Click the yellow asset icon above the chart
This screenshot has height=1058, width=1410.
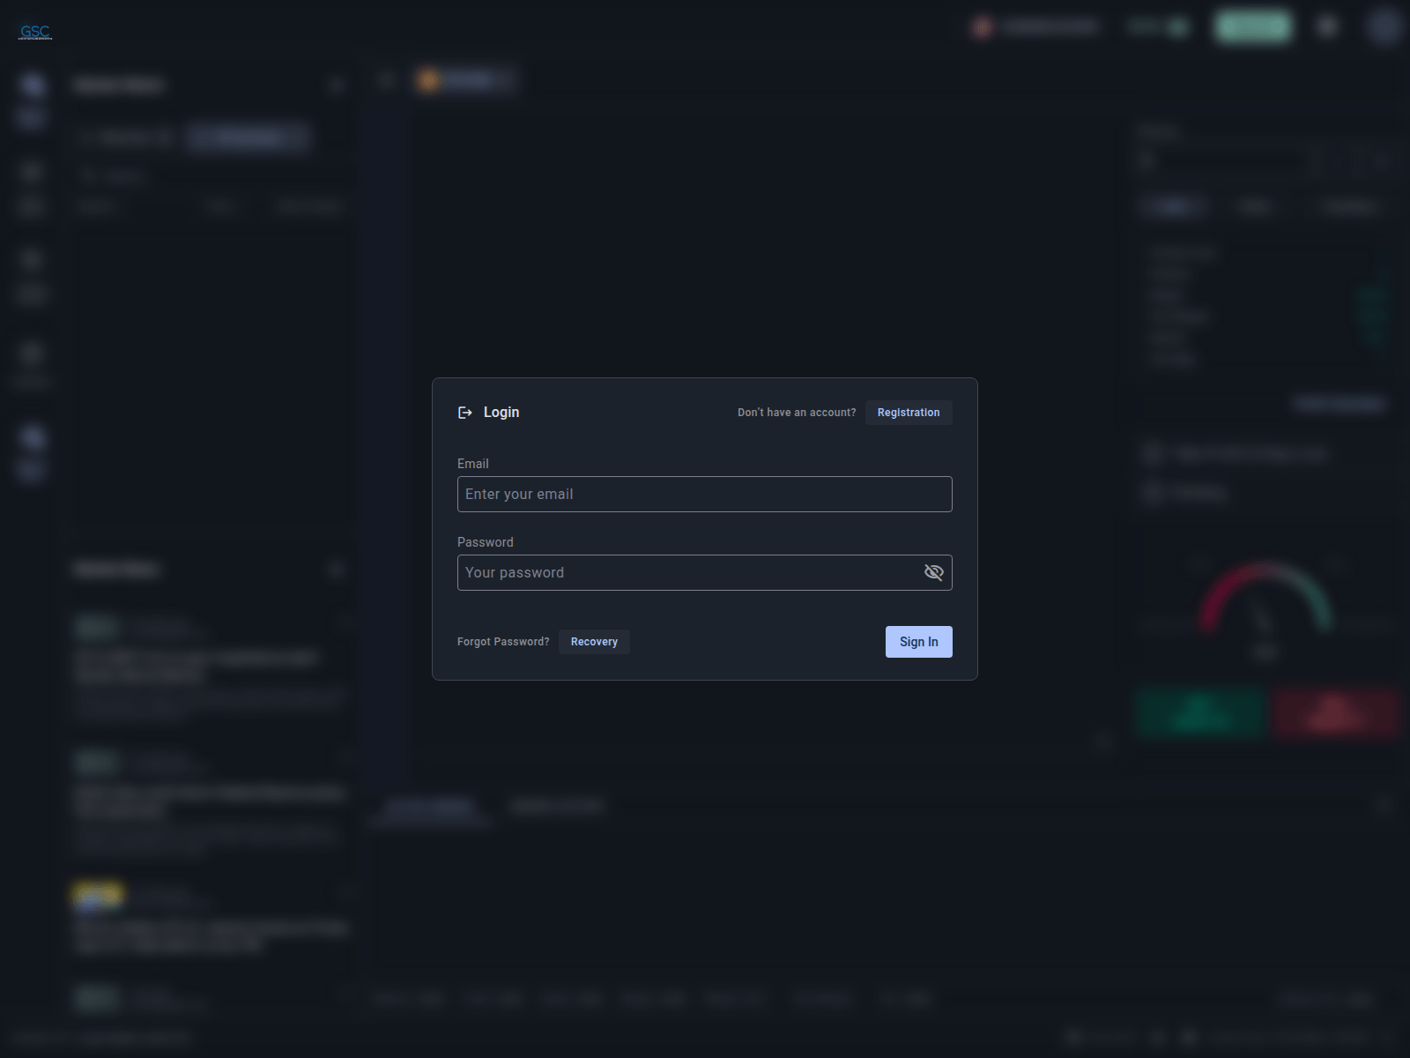click(430, 80)
